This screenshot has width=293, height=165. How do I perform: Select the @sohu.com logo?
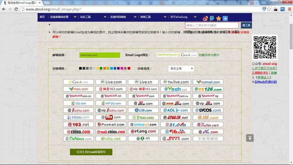point(78,110)
